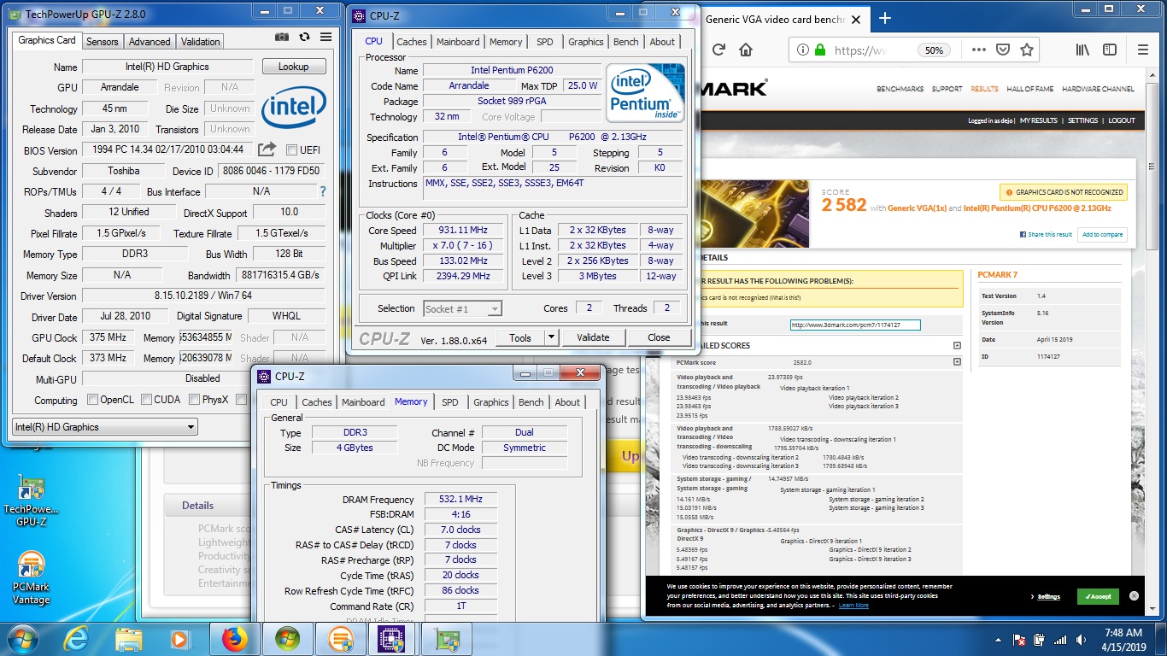This screenshot has width=1167, height=656.
Task: Open the PCMark Vantage desktop shortcut
Action: [x=32, y=578]
